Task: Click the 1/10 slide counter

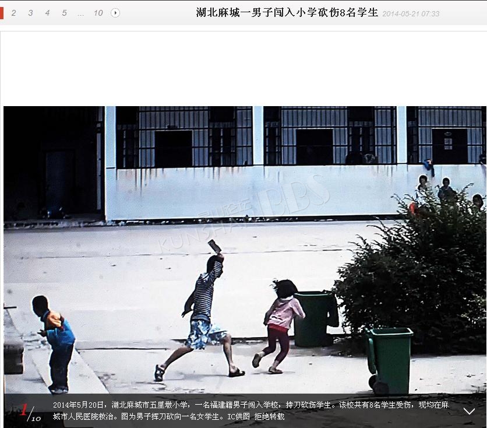Action: point(29,412)
